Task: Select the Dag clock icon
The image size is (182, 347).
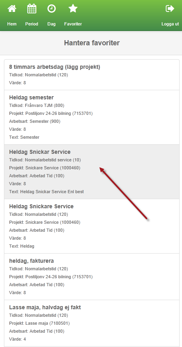Action: tap(52, 9)
